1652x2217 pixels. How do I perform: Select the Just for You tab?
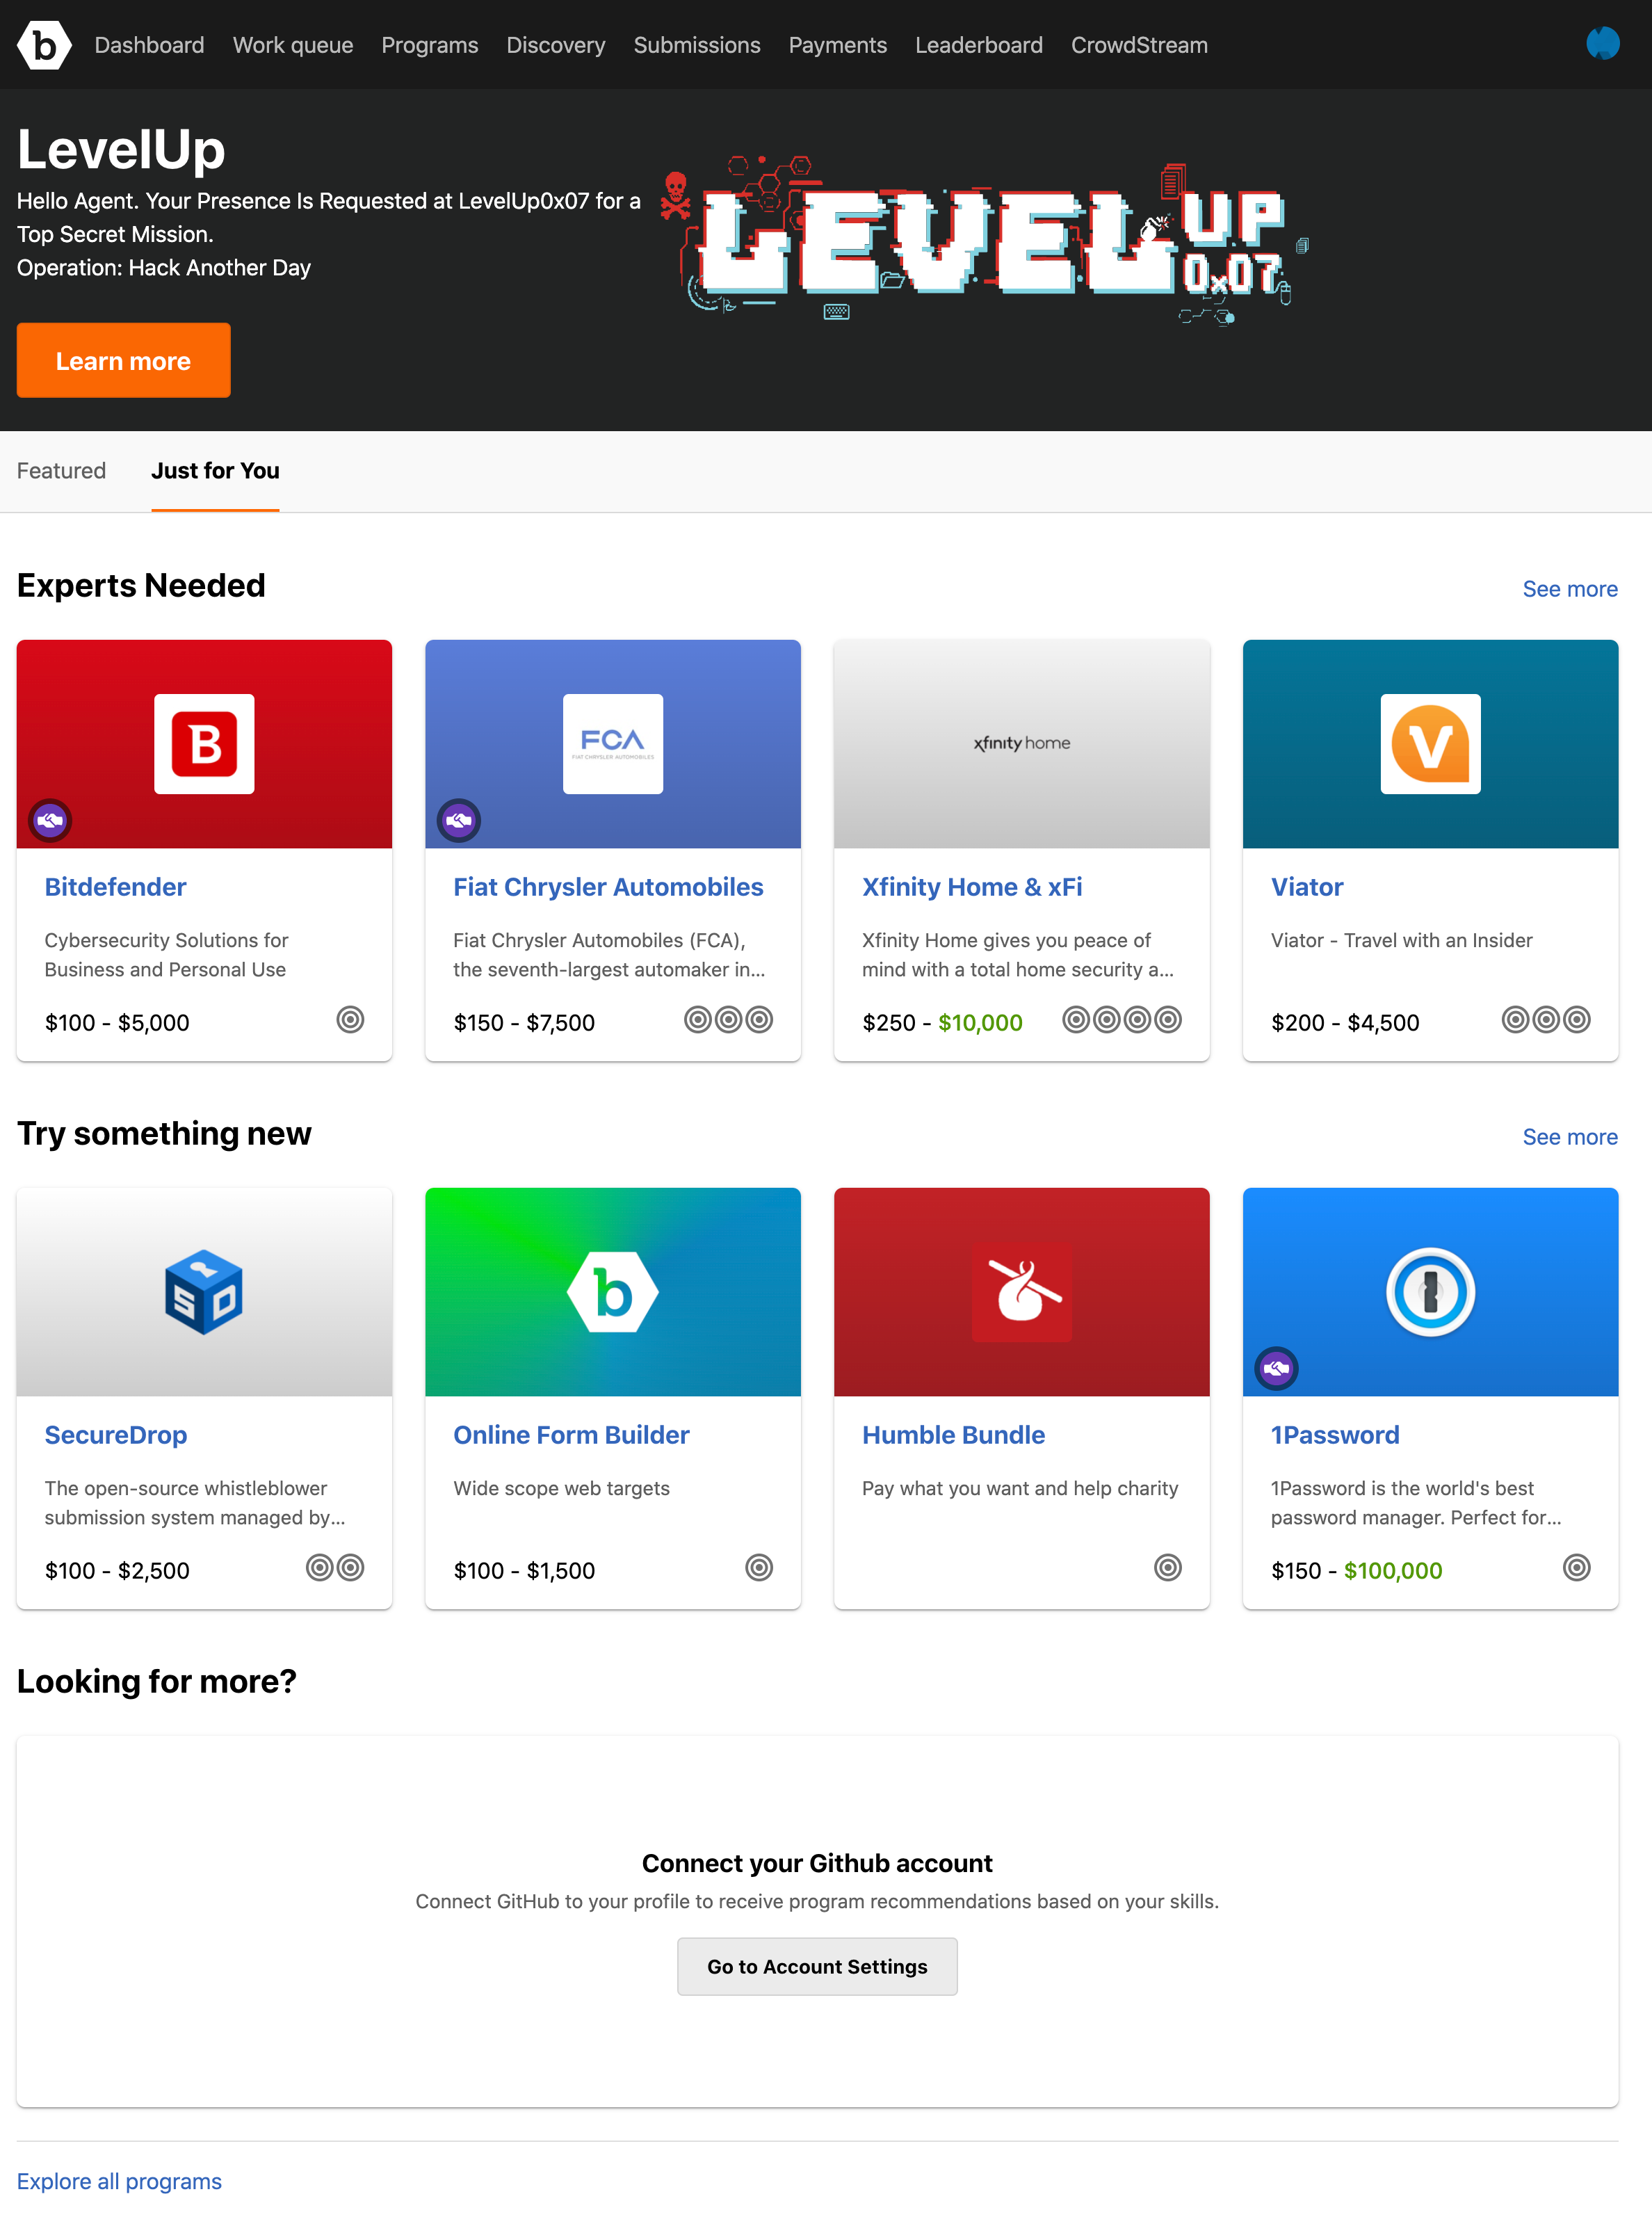(215, 471)
